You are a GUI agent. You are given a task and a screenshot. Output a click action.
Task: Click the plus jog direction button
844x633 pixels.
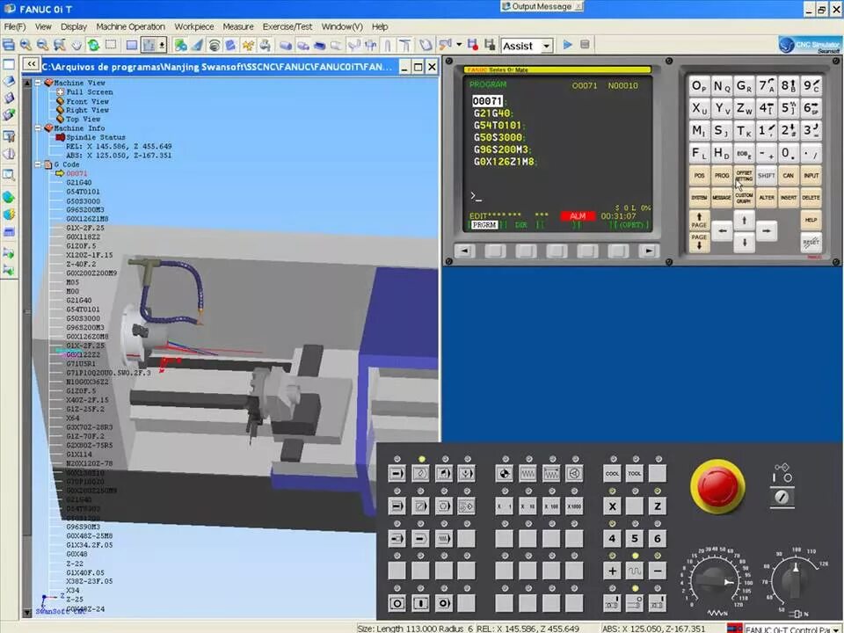pos(612,571)
